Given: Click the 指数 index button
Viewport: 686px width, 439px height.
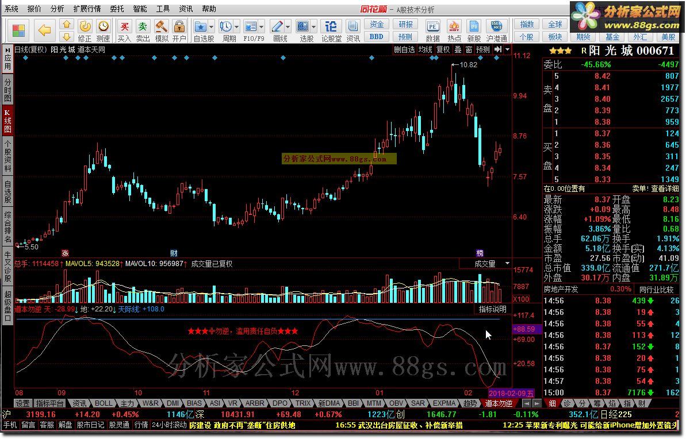Looking at the screenshot, I should click(x=526, y=25).
